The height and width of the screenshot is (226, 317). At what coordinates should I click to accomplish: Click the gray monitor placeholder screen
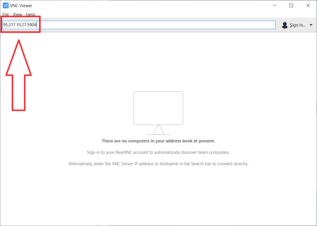point(158,108)
